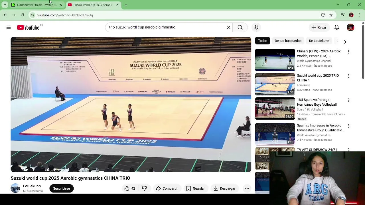The image size is (365, 205).
Task: Click the browser address bar URL
Action: pyautogui.click(x=65, y=15)
